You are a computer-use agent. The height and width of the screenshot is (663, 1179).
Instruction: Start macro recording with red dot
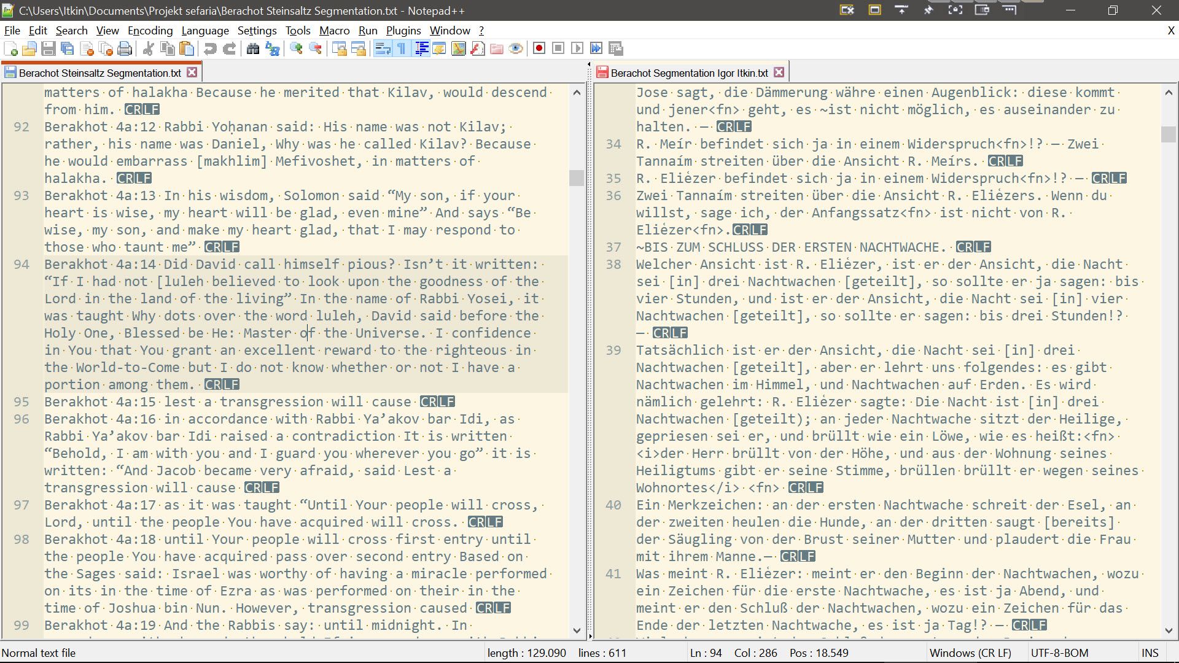pos(539,48)
